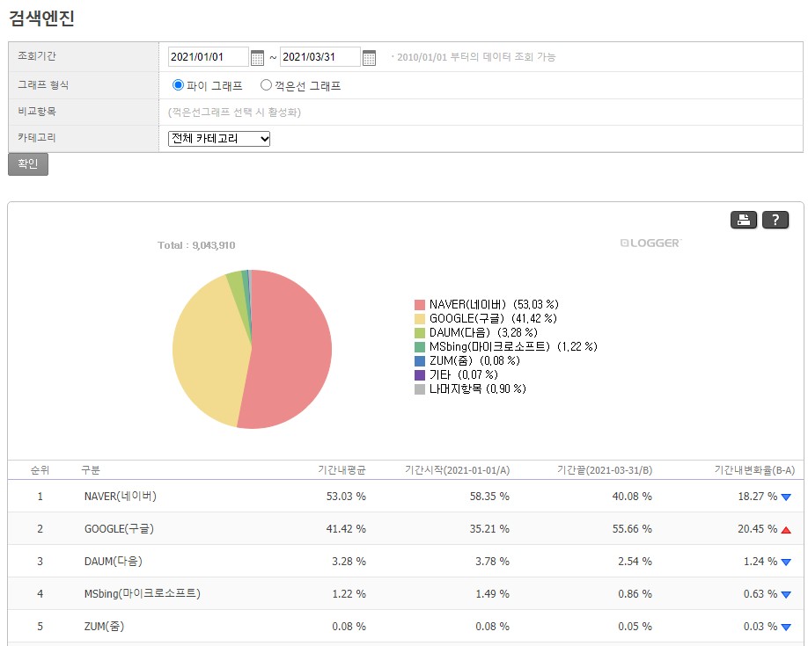Screen dimensions: 808x646
Task: Click the 기간내변화율(B-A) column header
Action: 754,470
